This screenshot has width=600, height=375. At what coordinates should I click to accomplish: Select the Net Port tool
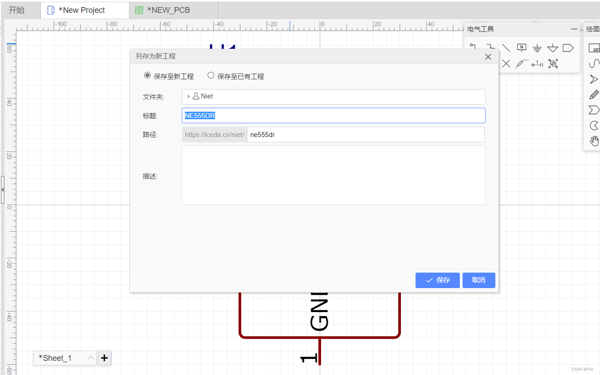568,47
